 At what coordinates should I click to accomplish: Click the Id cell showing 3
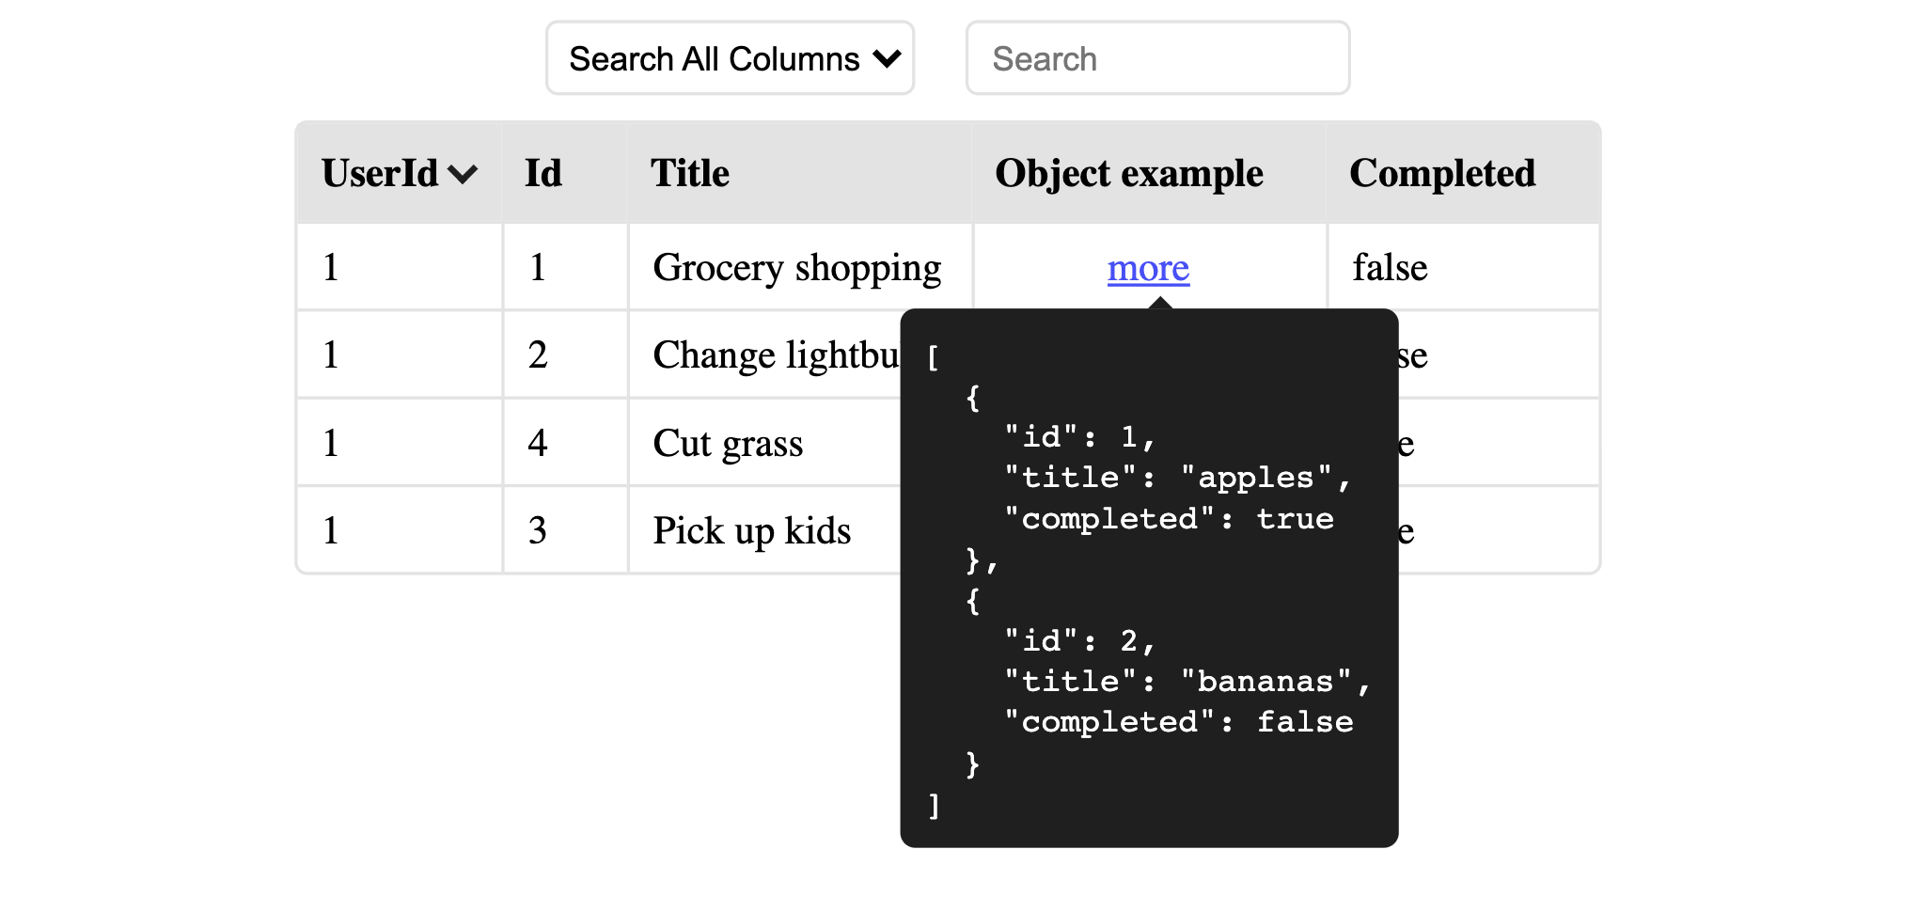tap(538, 531)
